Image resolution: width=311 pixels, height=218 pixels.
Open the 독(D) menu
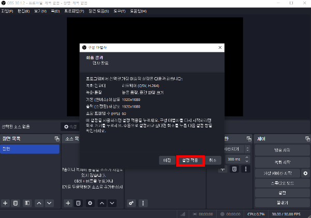click(x=55, y=11)
